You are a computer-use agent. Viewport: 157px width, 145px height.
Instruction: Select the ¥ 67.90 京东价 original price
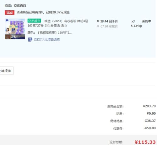pos(107,26)
